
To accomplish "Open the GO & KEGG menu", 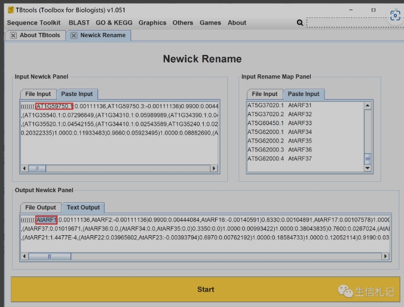I will coord(114,23).
